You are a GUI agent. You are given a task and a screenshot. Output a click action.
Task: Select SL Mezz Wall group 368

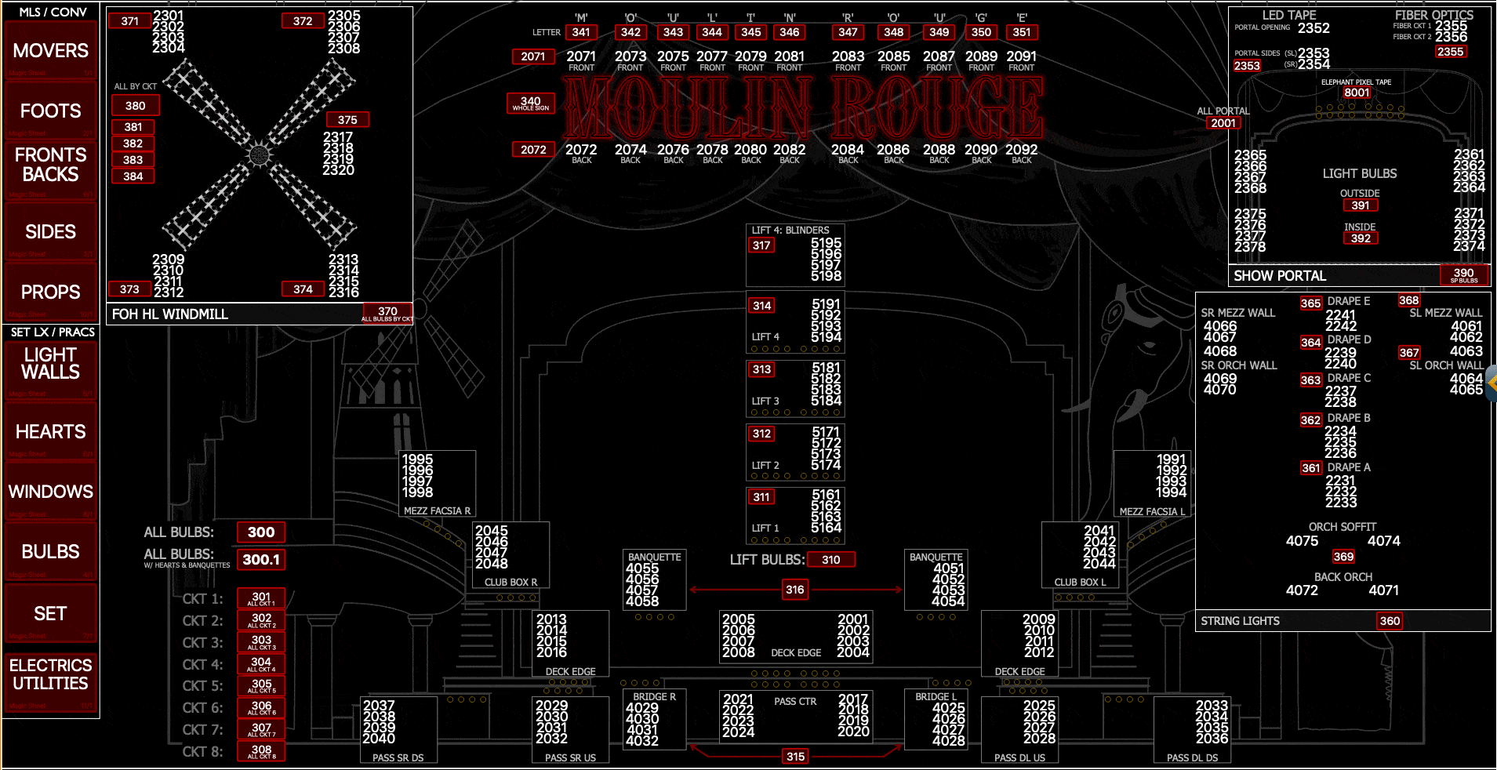[x=1408, y=300]
